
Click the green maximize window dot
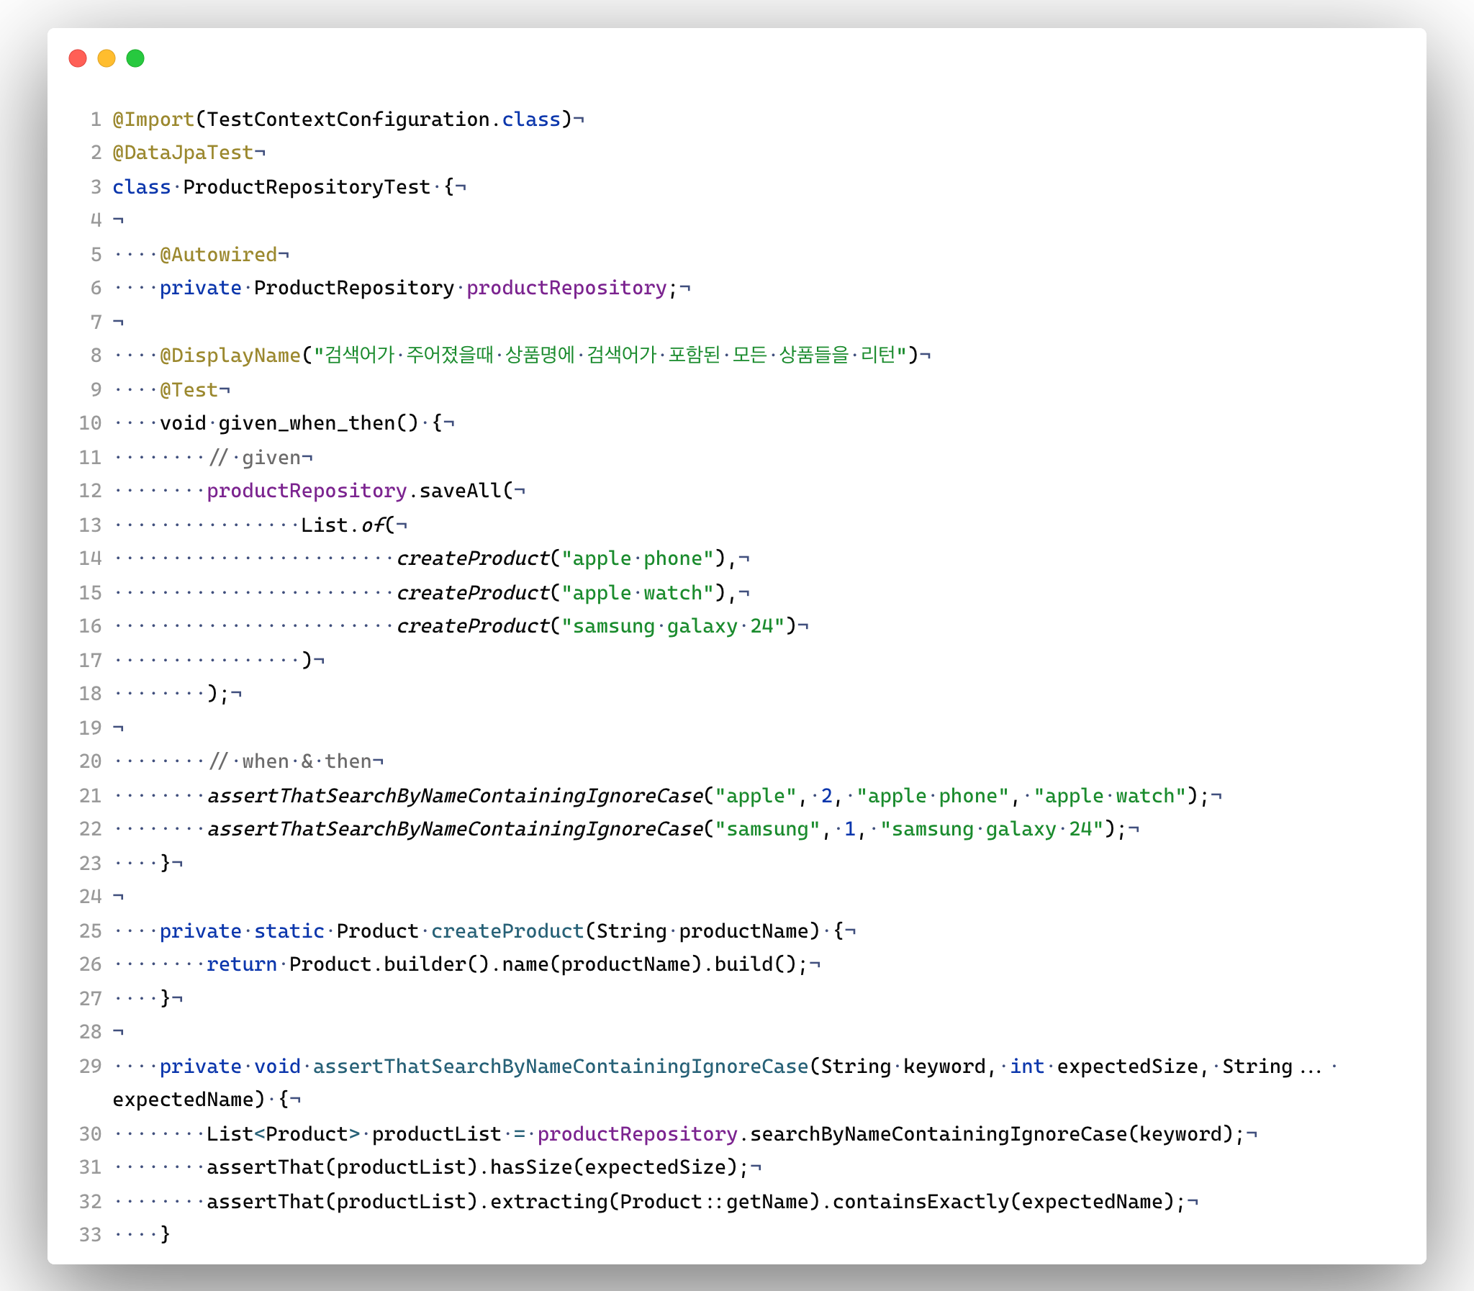coord(135,58)
